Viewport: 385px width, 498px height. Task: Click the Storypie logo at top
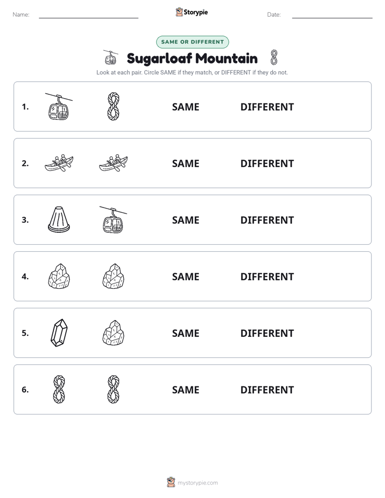pos(192,12)
